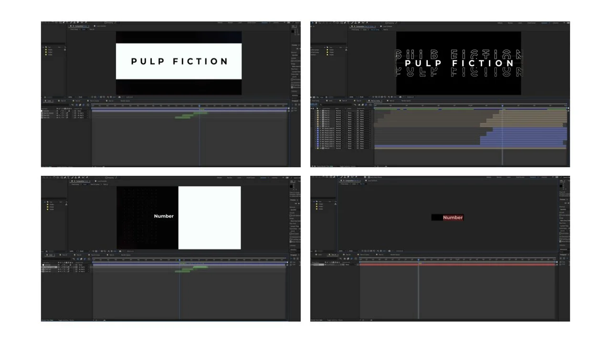Click the white Number text on the black half
This screenshot has width=611, height=343.
tap(164, 216)
